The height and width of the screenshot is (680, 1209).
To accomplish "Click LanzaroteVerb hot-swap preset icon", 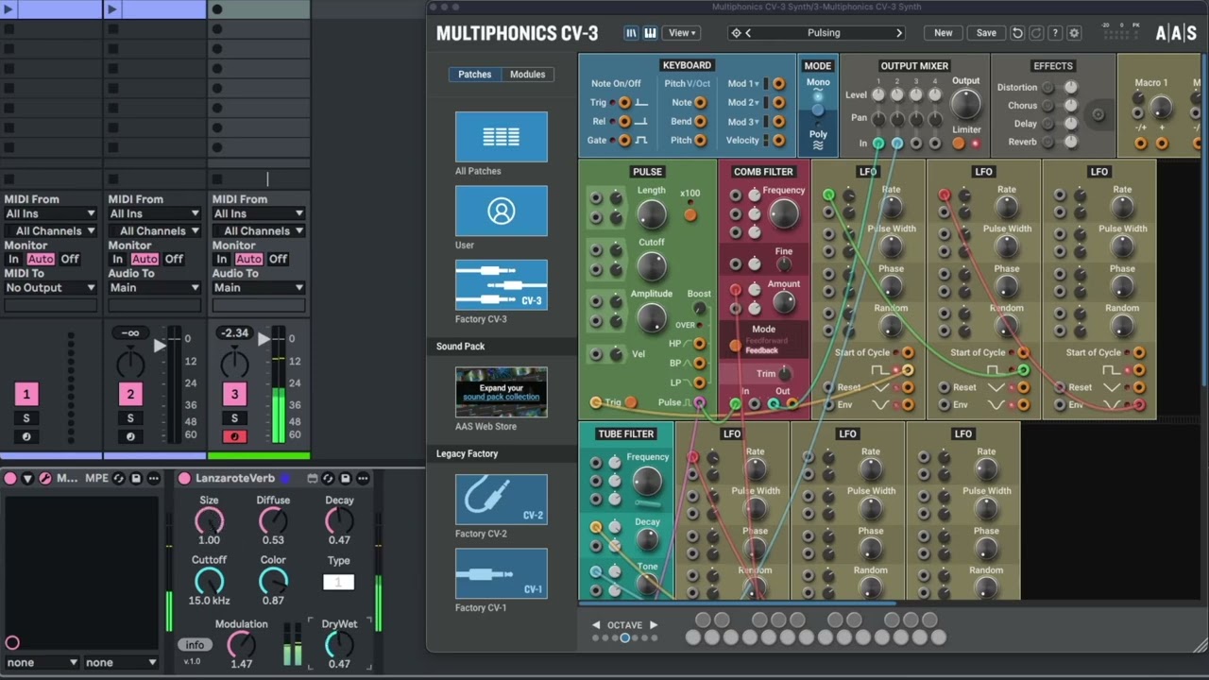I will [x=328, y=479].
